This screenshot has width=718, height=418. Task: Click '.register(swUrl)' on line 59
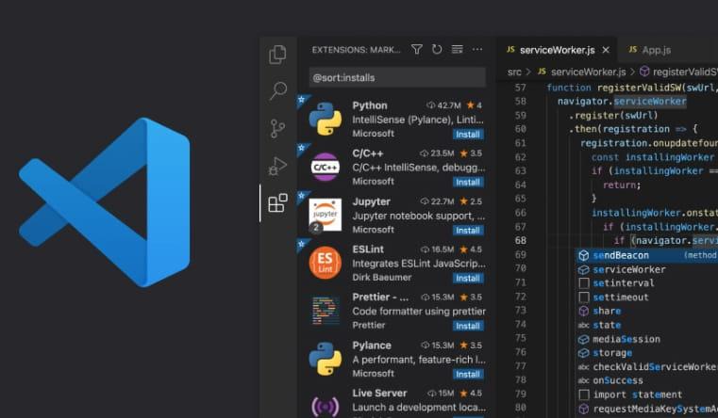point(613,115)
